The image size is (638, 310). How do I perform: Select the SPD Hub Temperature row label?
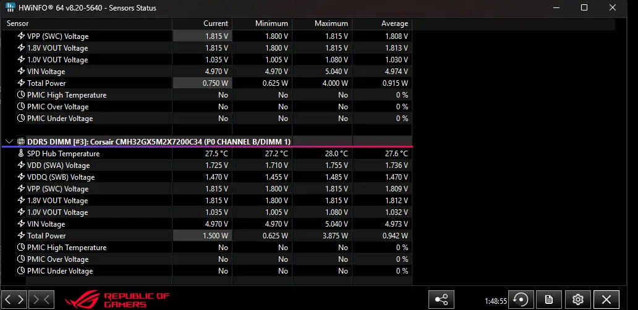click(63, 154)
